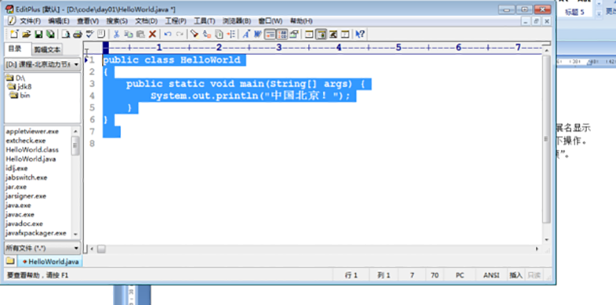This screenshot has height=305, width=616.
Task: Open Print Preview from toolbar
Action: tap(66, 34)
